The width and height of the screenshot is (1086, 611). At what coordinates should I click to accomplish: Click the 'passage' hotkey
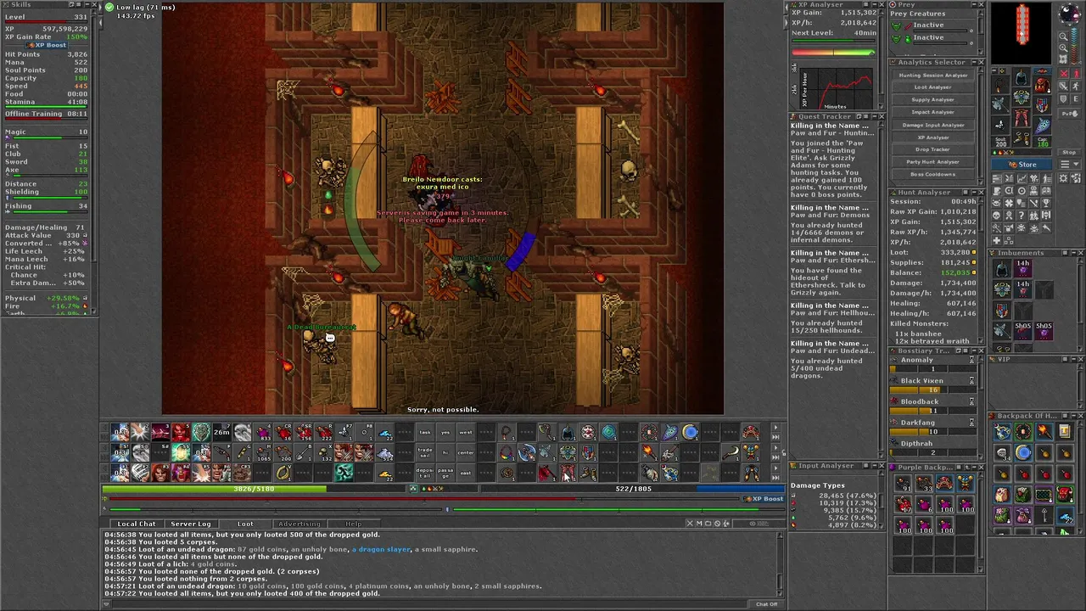(445, 473)
